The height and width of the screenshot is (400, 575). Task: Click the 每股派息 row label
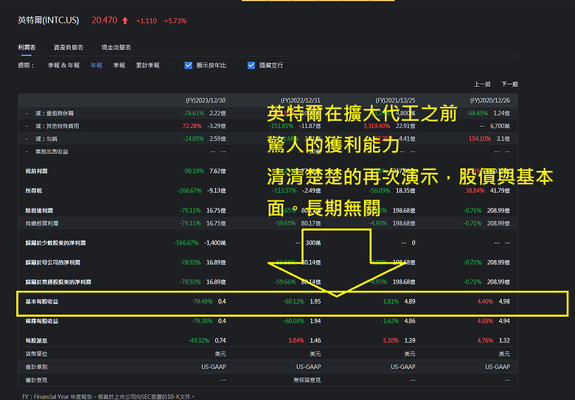tap(36, 340)
